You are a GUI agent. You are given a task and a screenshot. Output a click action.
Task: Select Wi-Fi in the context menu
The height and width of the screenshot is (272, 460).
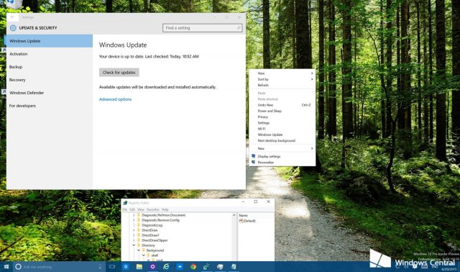click(x=282, y=129)
